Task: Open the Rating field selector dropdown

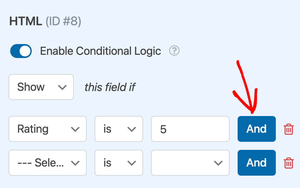Action: click(47, 129)
